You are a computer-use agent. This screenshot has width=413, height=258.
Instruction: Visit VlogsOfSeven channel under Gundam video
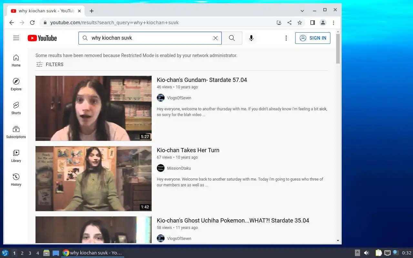pyautogui.click(x=179, y=98)
